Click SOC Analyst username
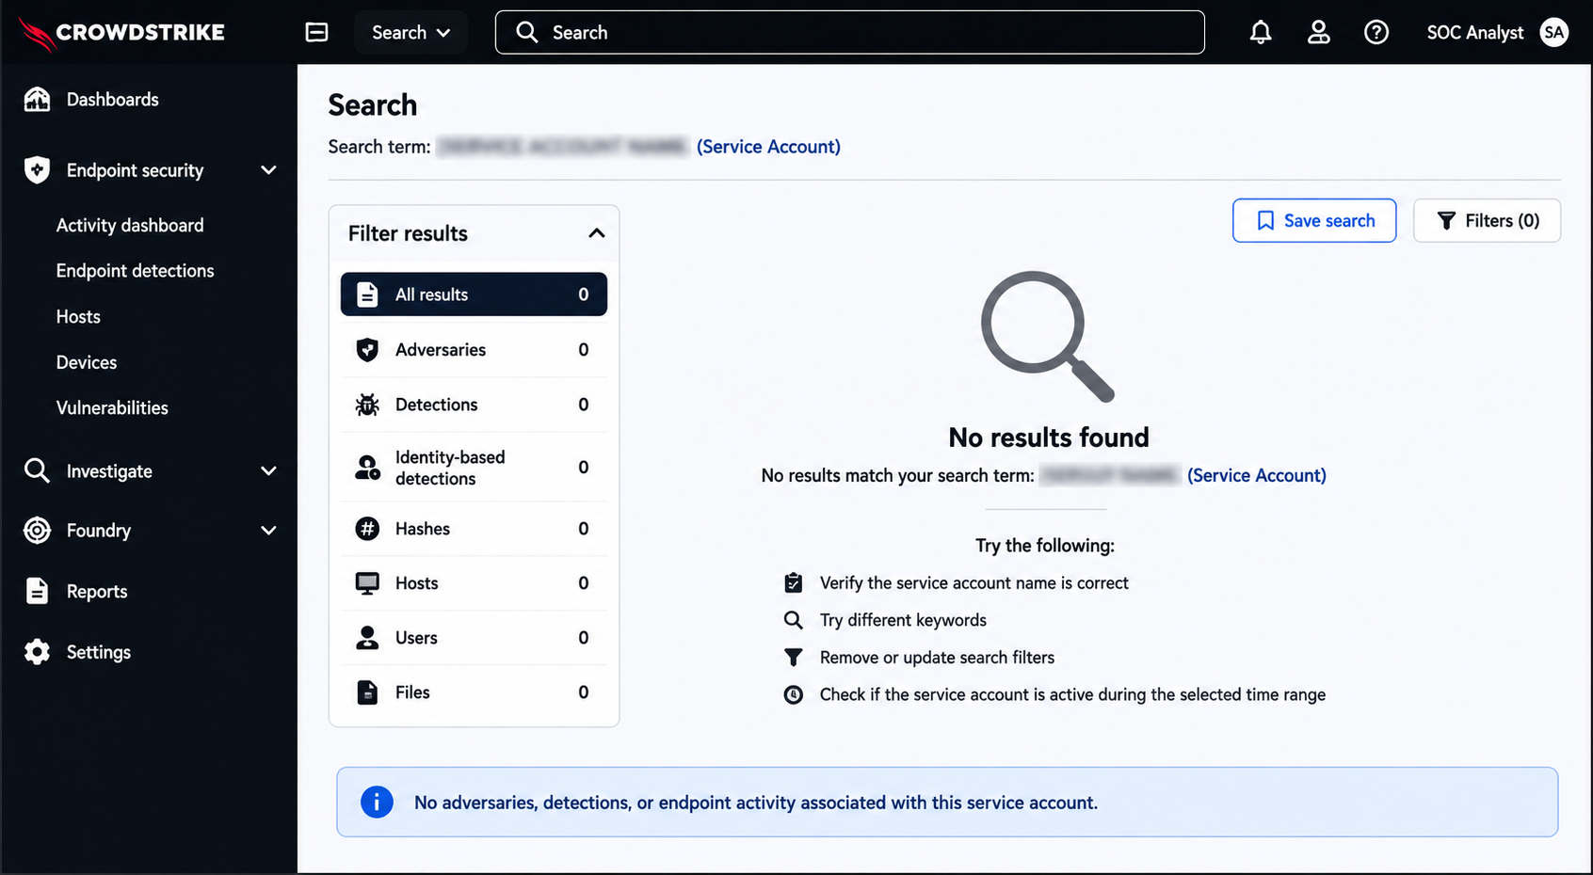The image size is (1593, 875). (x=1474, y=32)
